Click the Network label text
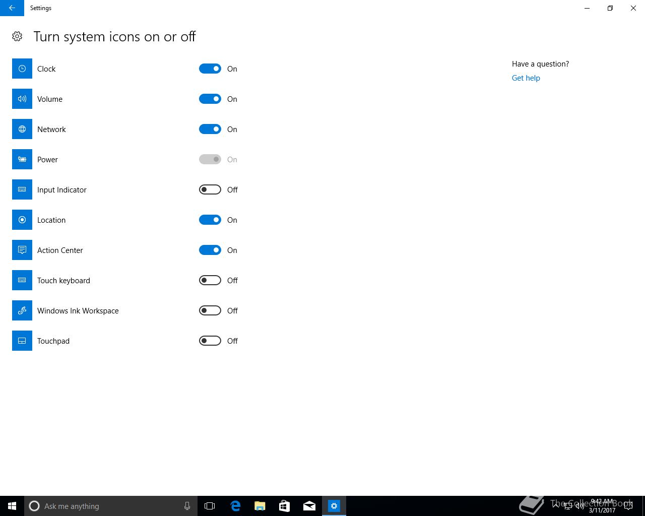Image resolution: width=645 pixels, height=516 pixels. 51,130
